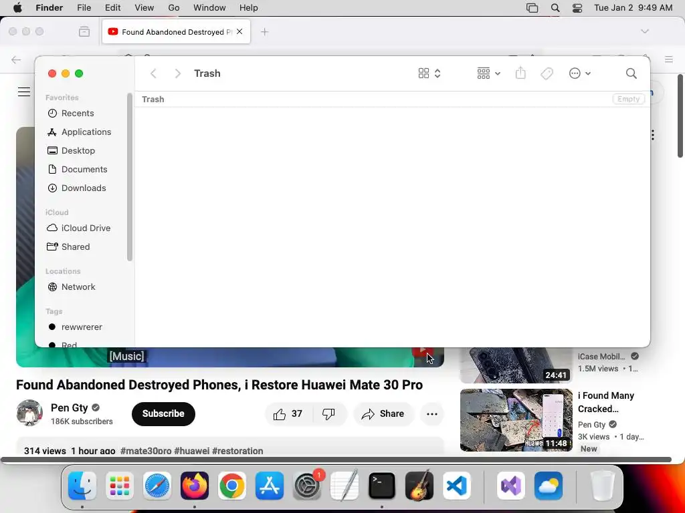Open Finder from the Dock
Viewport: 685px width, 513px height.
pos(82,486)
